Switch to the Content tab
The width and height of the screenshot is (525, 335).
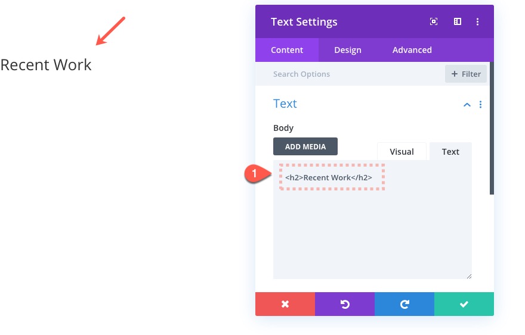point(287,50)
